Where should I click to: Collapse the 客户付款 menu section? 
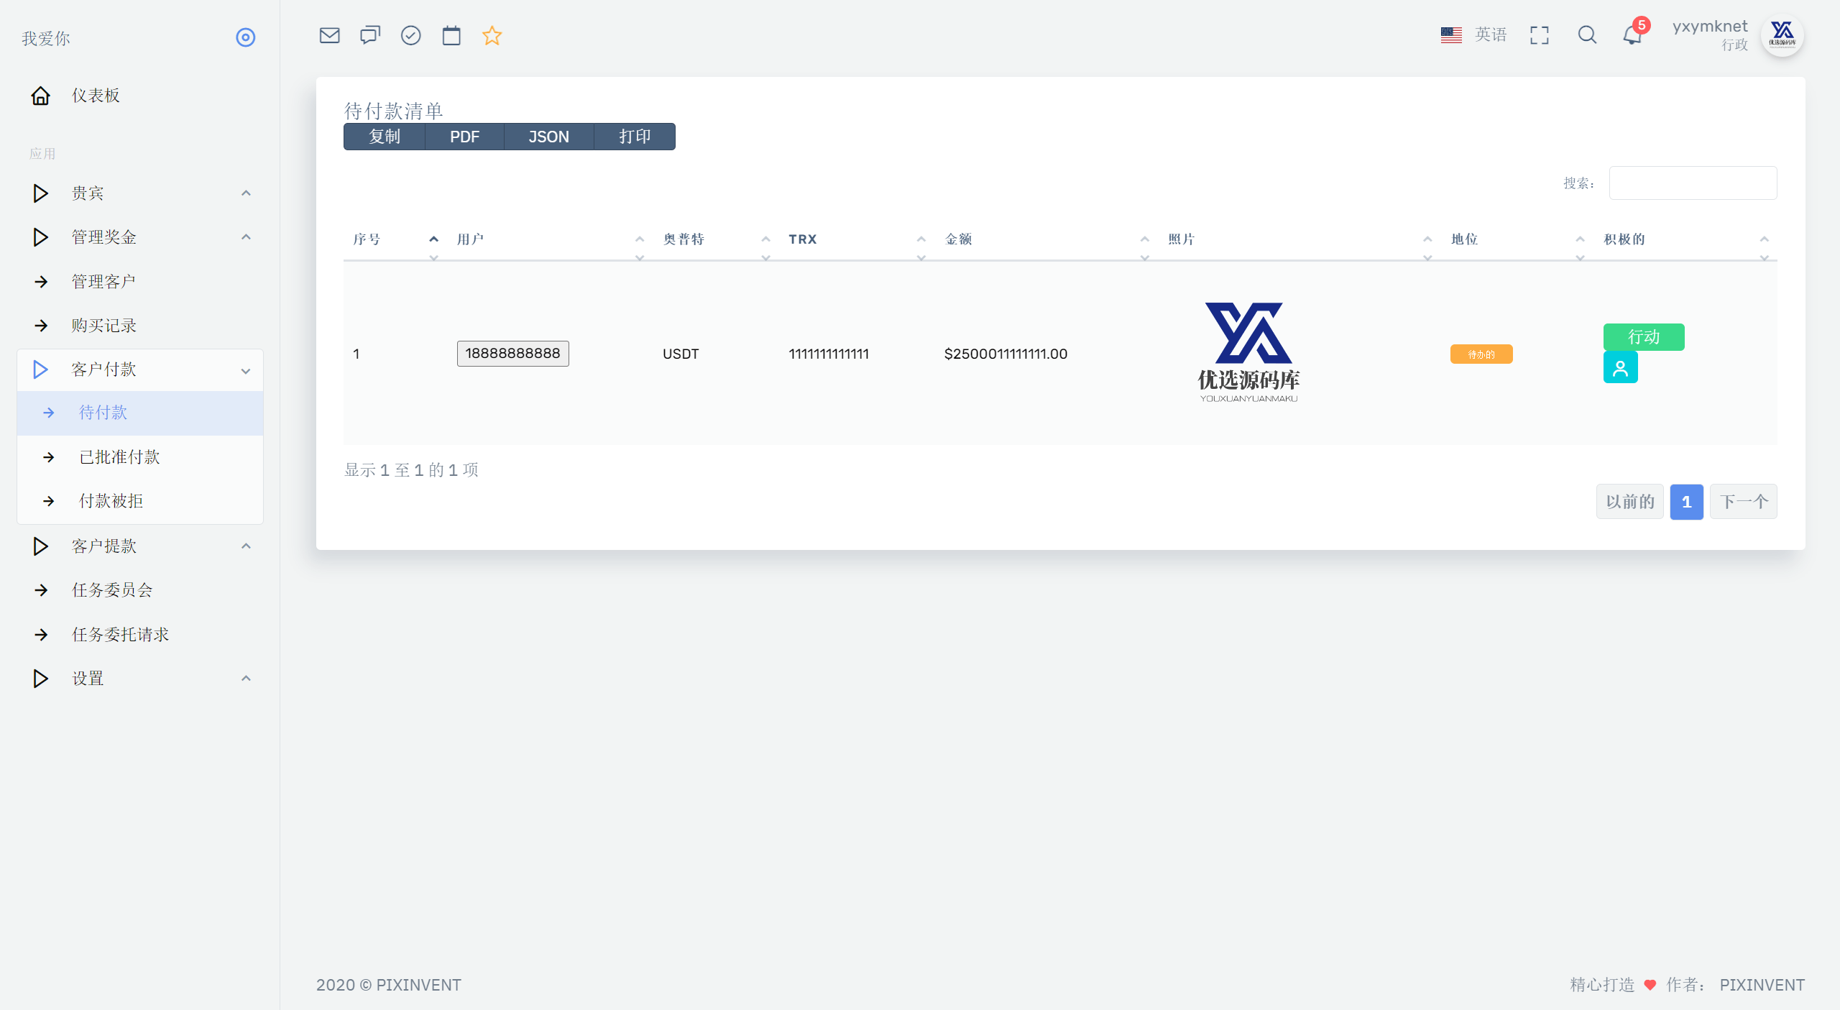coord(140,369)
